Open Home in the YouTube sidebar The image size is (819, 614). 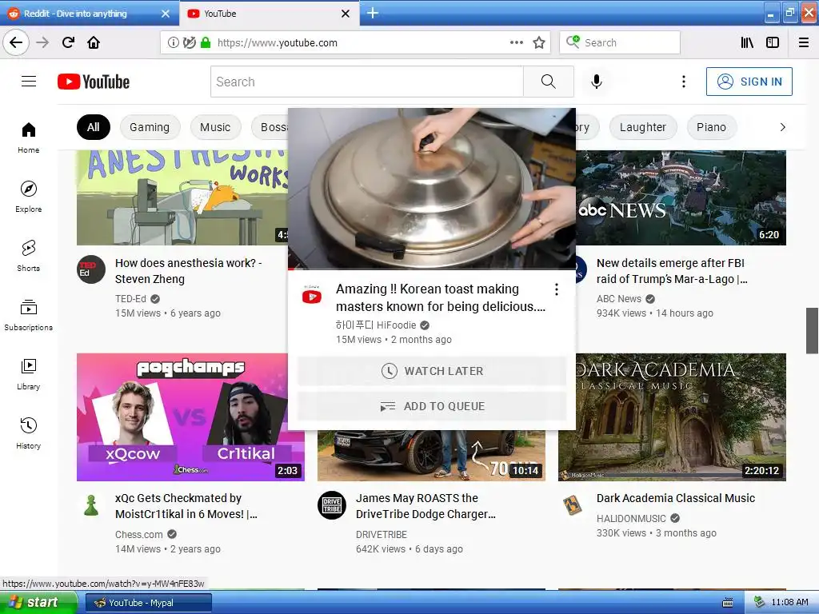click(28, 138)
